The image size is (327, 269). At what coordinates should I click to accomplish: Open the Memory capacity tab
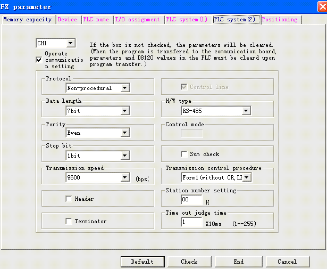point(28,20)
